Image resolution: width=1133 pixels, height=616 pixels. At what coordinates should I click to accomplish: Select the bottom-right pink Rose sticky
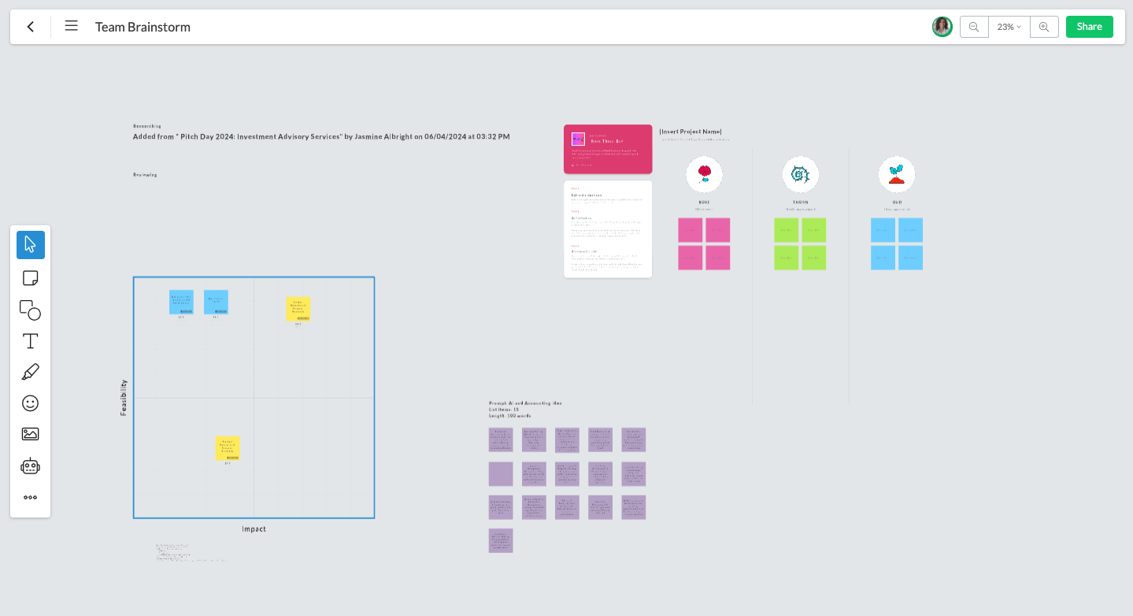click(x=718, y=258)
